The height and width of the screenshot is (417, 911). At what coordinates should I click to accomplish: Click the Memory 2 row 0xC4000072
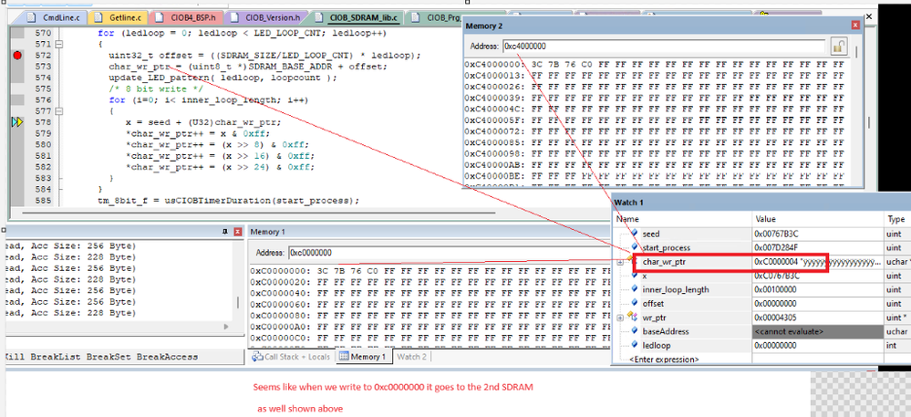(655, 131)
